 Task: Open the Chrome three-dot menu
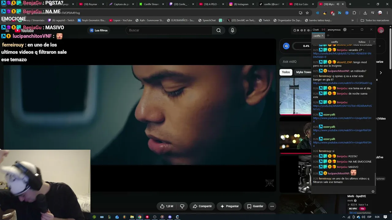pos(387,13)
